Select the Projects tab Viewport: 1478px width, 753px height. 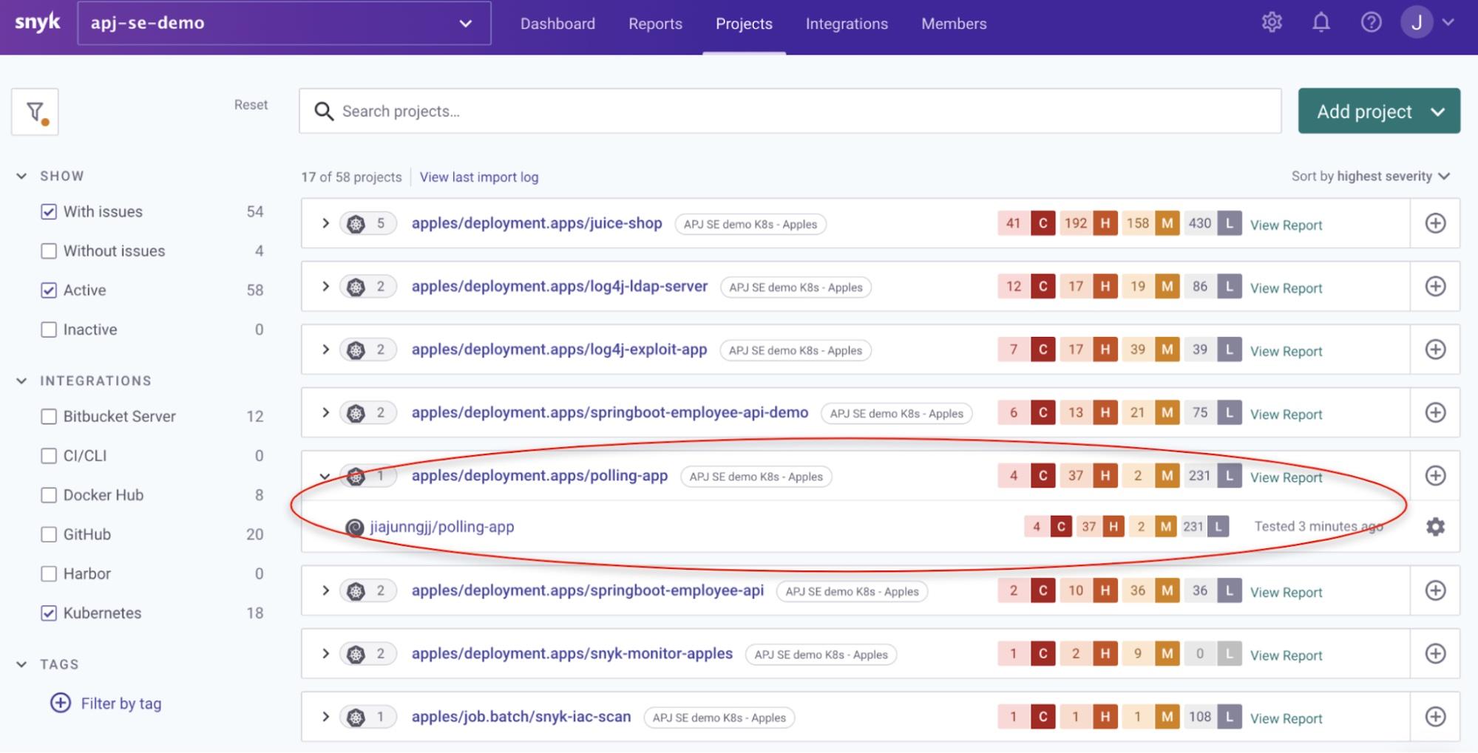[744, 24]
